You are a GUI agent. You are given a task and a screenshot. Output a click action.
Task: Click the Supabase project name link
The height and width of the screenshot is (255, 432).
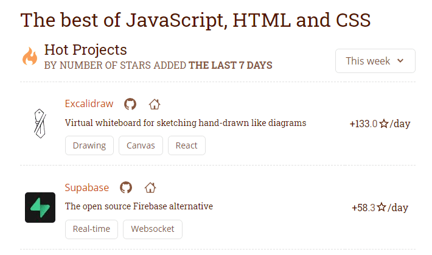click(87, 187)
